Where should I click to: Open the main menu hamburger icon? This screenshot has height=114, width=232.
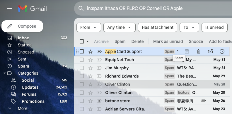10,9
